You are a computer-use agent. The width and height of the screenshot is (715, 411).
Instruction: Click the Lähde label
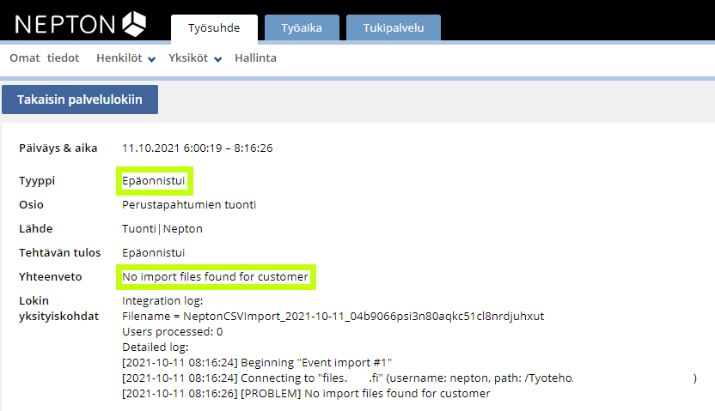[x=35, y=229]
